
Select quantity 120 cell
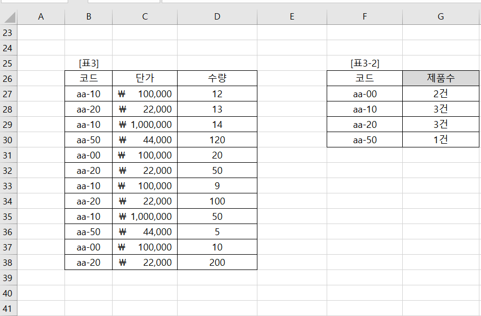(217, 140)
